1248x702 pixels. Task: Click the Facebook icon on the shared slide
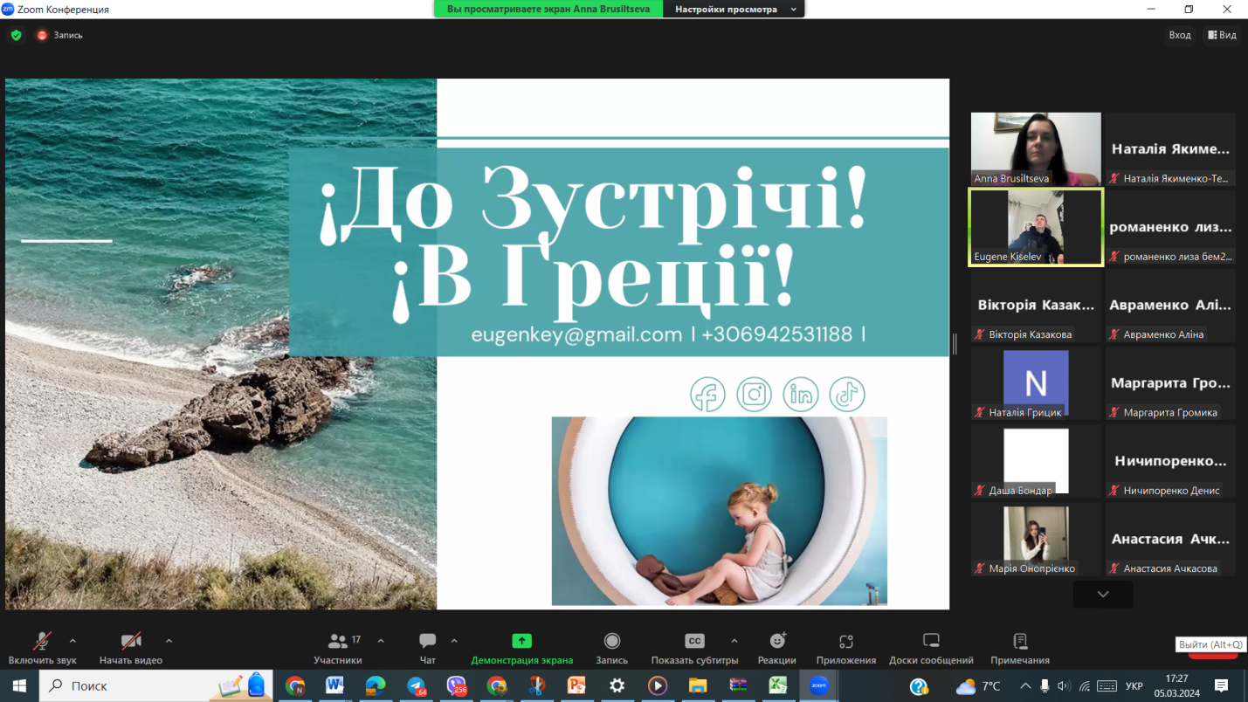click(707, 395)
